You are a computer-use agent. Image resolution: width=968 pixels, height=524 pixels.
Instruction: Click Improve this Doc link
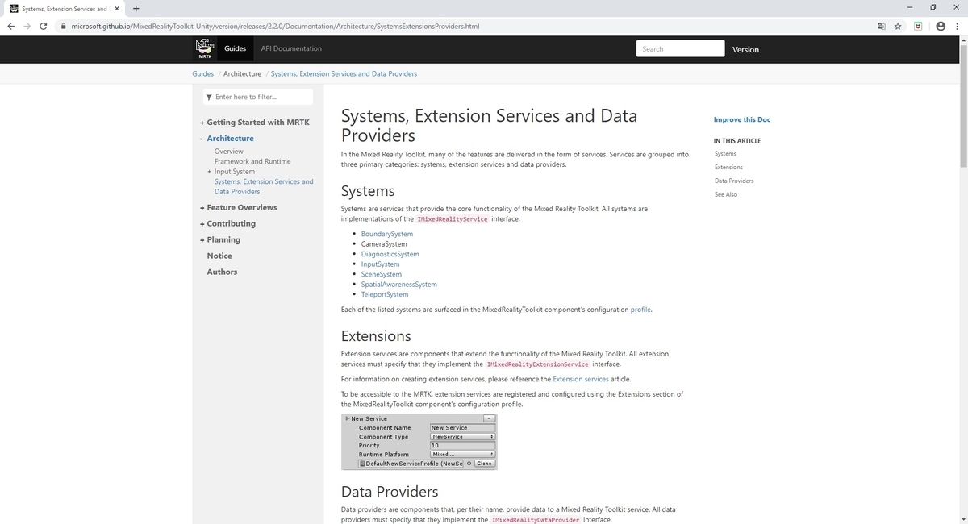click(741, 119)
